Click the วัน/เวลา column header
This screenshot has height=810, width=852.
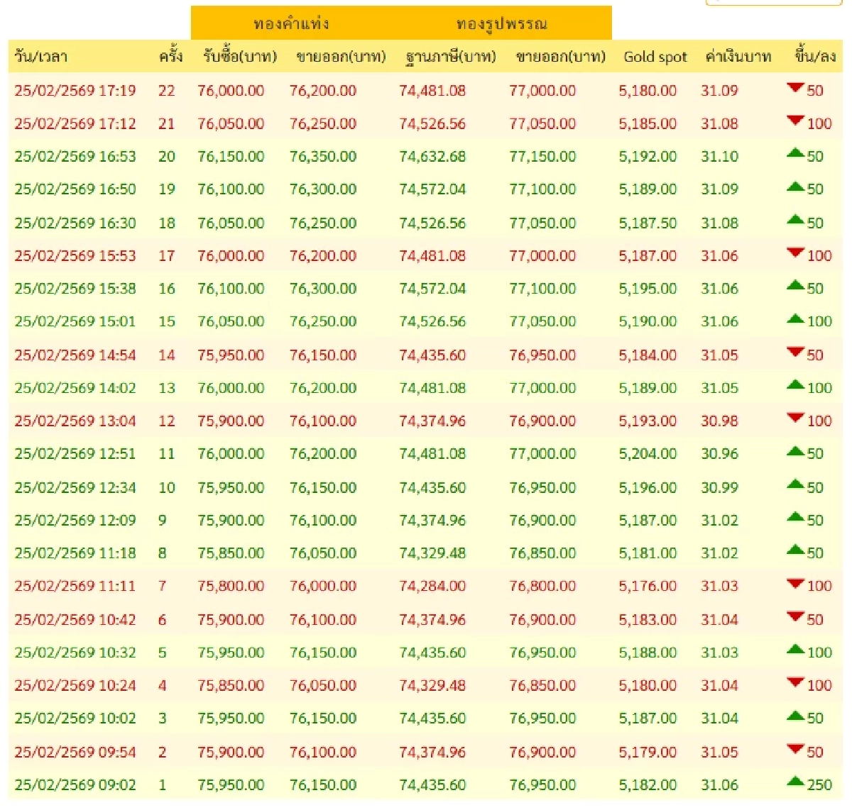[x=41, y=57]
